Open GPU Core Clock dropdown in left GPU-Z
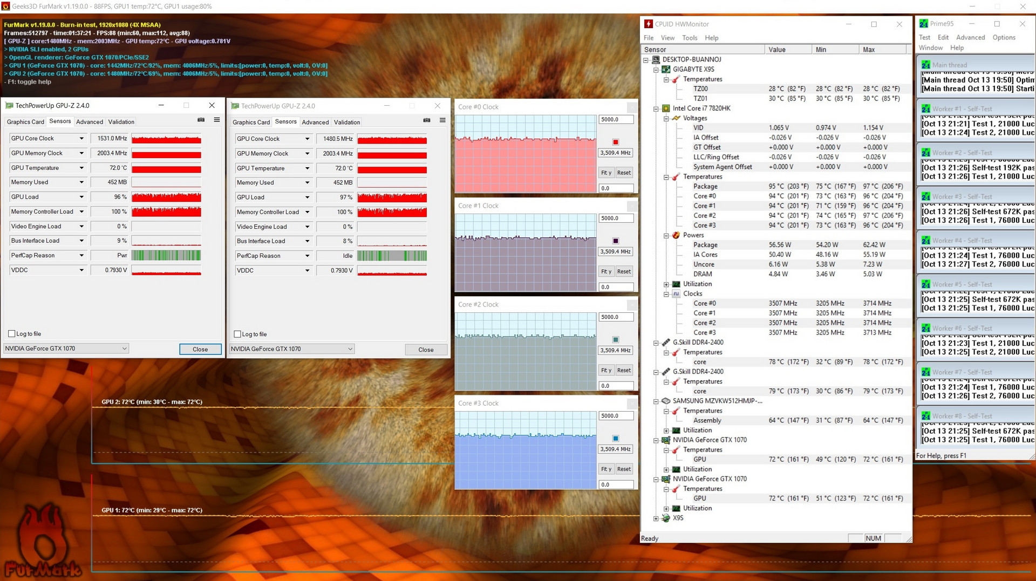 [81, 139]
